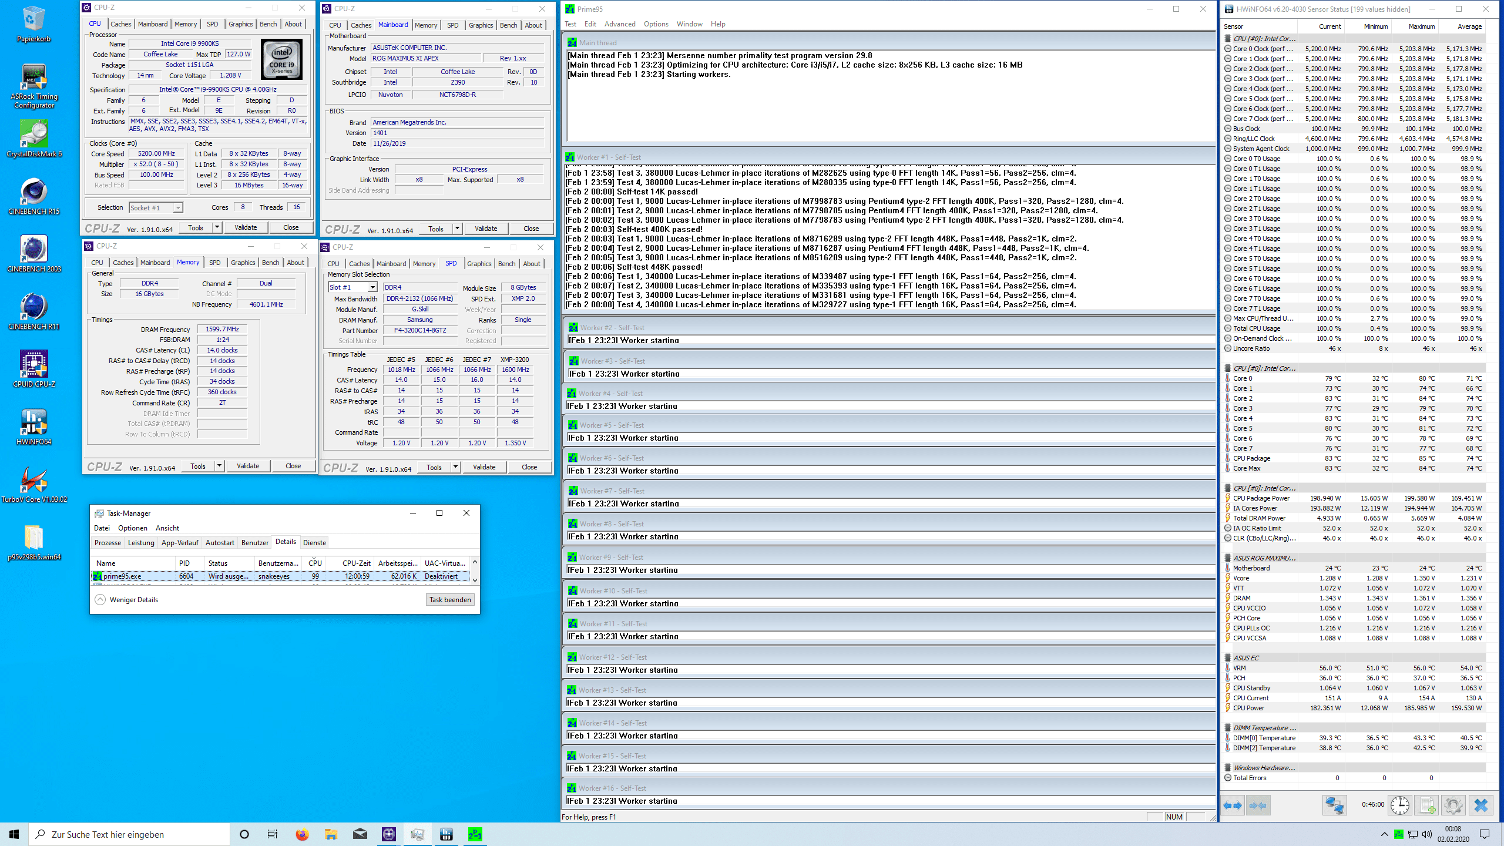Screen dimensions: 1504x846
Task: Click HWiNFO expand layout arrows icon
Action: [1232, 805]
